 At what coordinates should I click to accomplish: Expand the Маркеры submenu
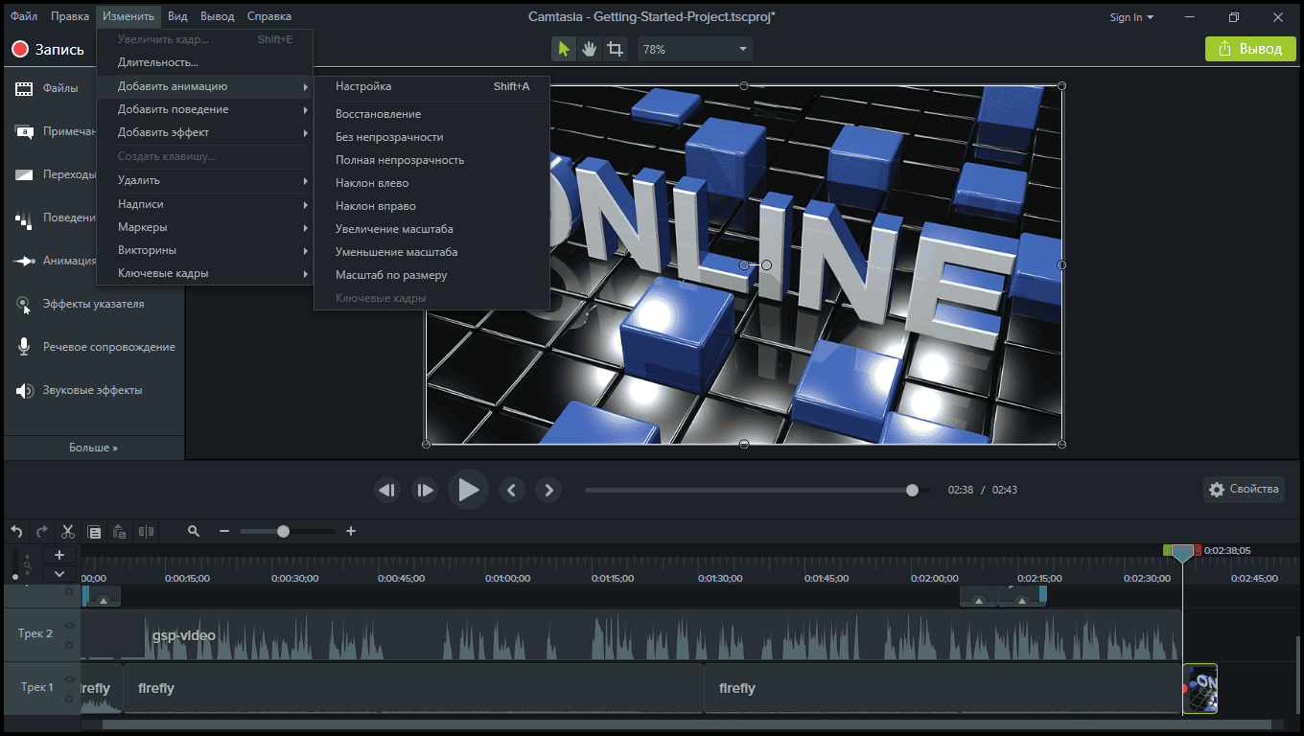click(204, 227)
